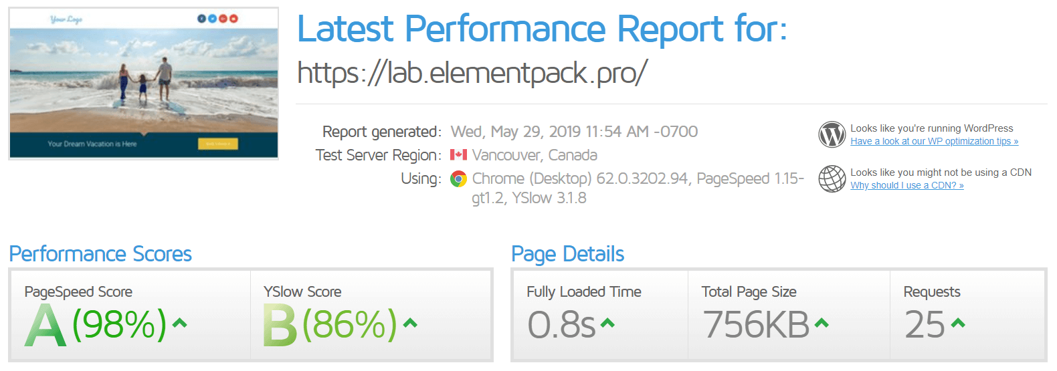Click the up arrow next to 0.8s
This screenshot has height=371, width=1057.
tap(607, 324)
